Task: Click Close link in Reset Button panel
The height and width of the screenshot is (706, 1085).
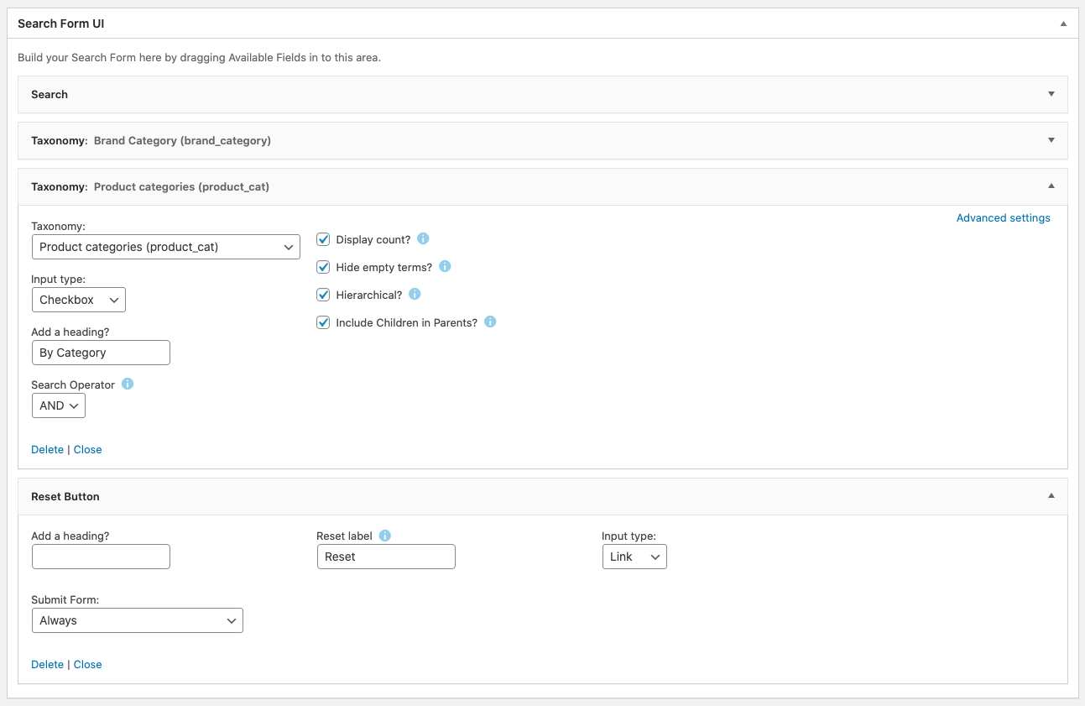Action: pos(87,664)
